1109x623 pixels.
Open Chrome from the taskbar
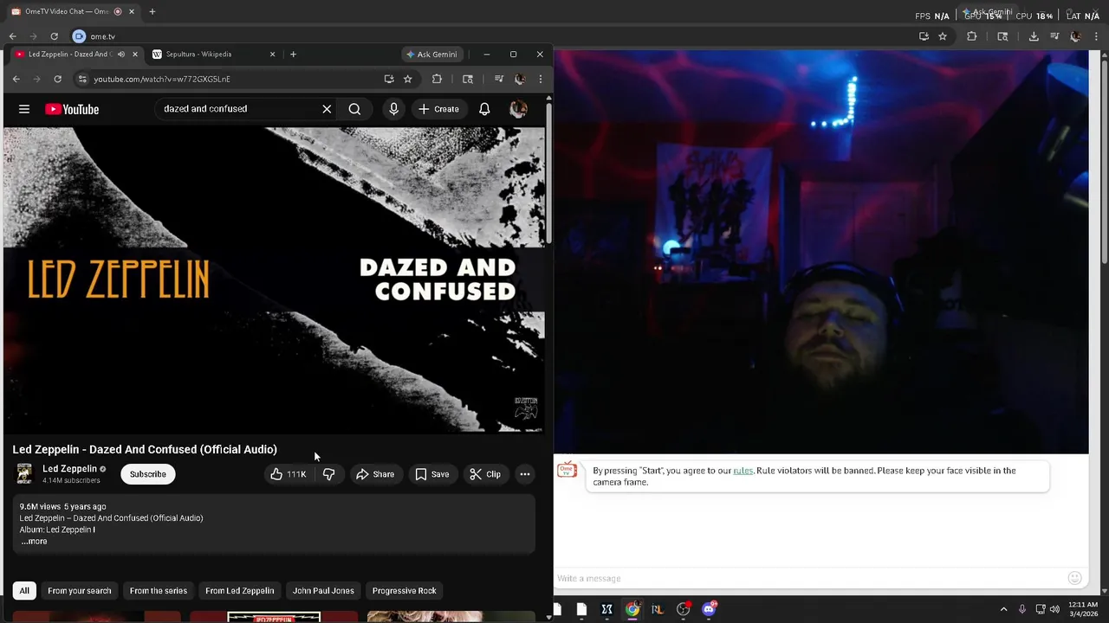pos(632,609)
